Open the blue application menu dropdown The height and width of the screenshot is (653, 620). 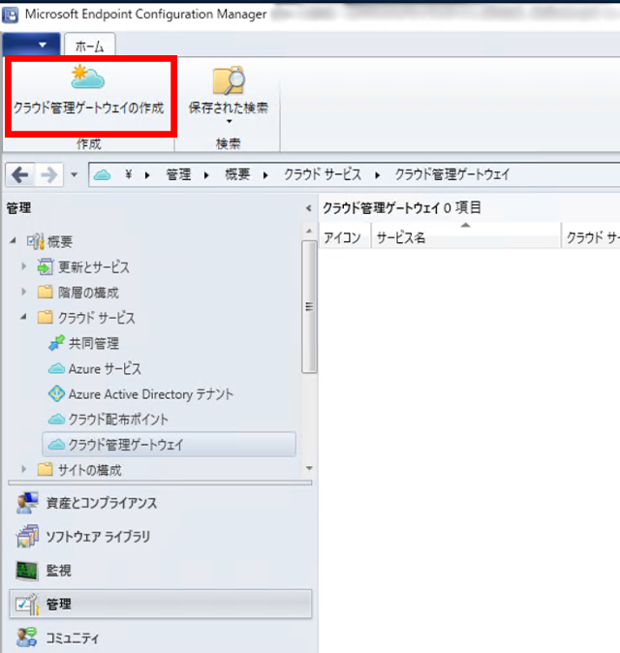point(30,45)
